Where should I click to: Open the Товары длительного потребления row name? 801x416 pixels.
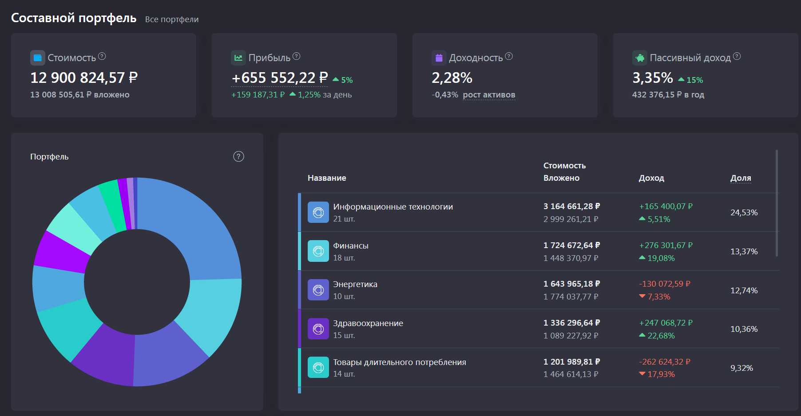coord(400,362)
